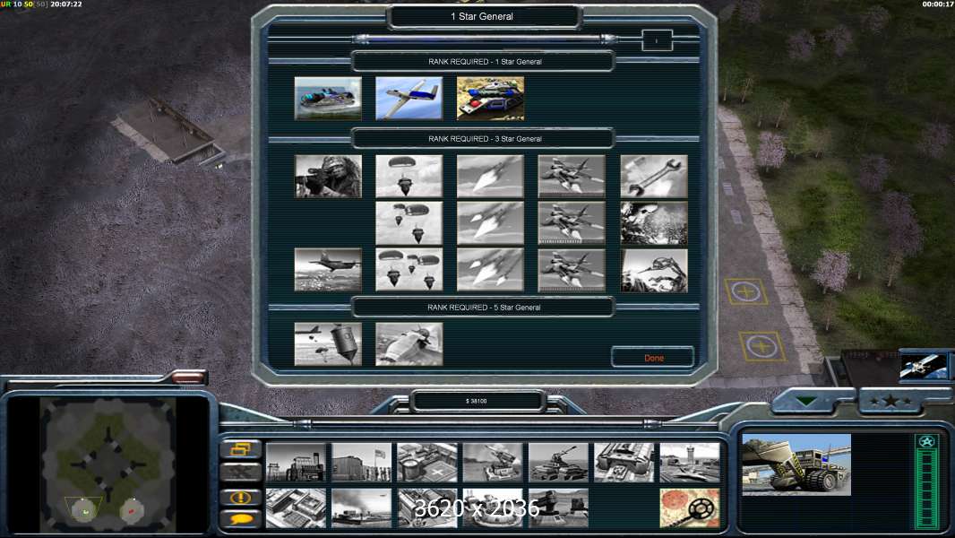Build the airfield with control tower

690,462
